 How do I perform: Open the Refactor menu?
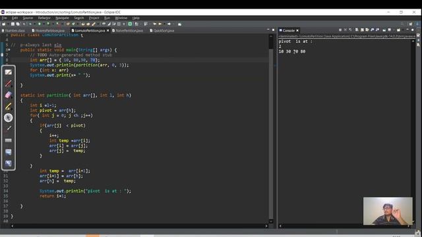click(x=44, y=18)
